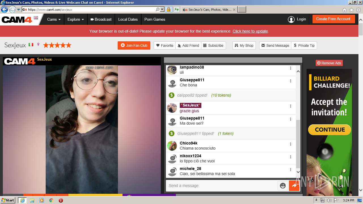
Task: Click chat scrollbar up arrow
Action: click(298, 71)
